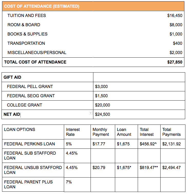Click the $2,131.92 Perkins total payments cell

172,144
